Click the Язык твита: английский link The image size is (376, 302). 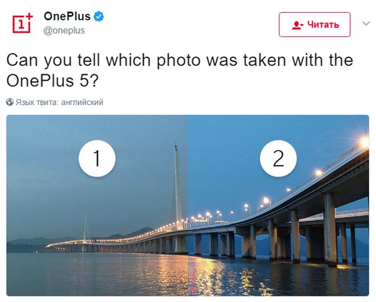59,102
